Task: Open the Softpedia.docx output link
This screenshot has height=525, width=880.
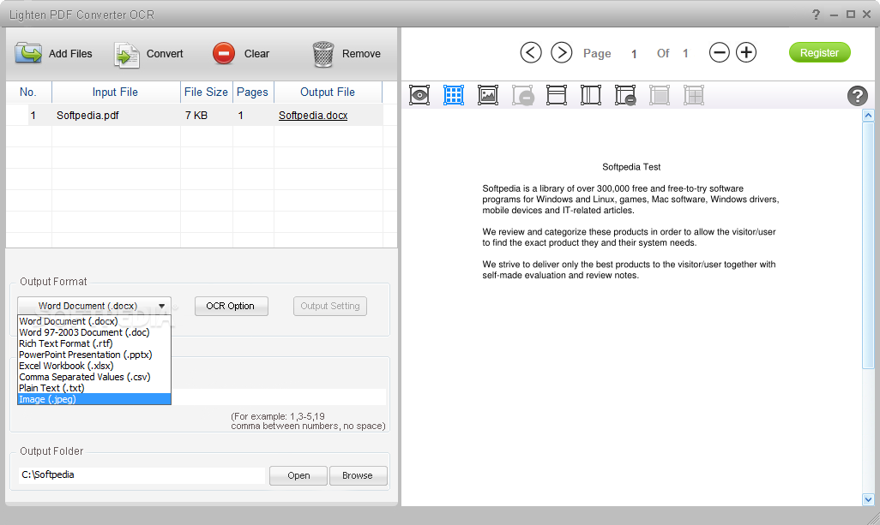Action: tap(313, 115)
